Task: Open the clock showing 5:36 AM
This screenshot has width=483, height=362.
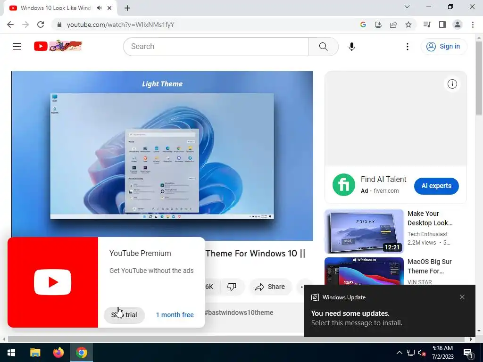Action: click(x=442, y=353)
